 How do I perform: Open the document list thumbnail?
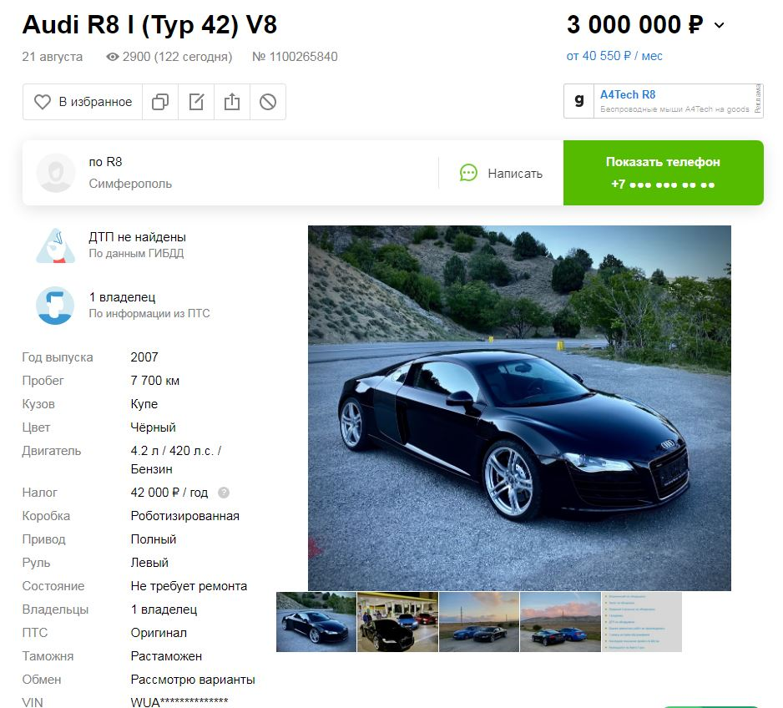(642, 622)
